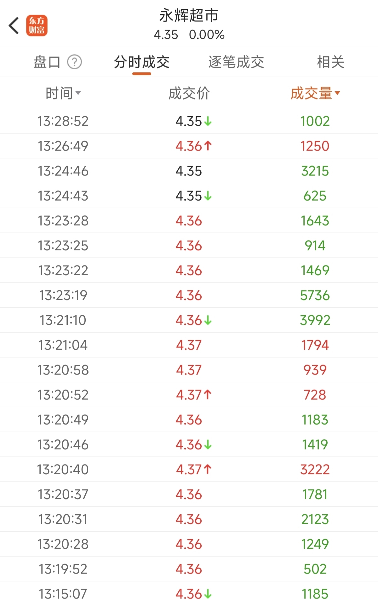Select the 成交价 column header
Screen dimensions: 378x606
(189, 93)
